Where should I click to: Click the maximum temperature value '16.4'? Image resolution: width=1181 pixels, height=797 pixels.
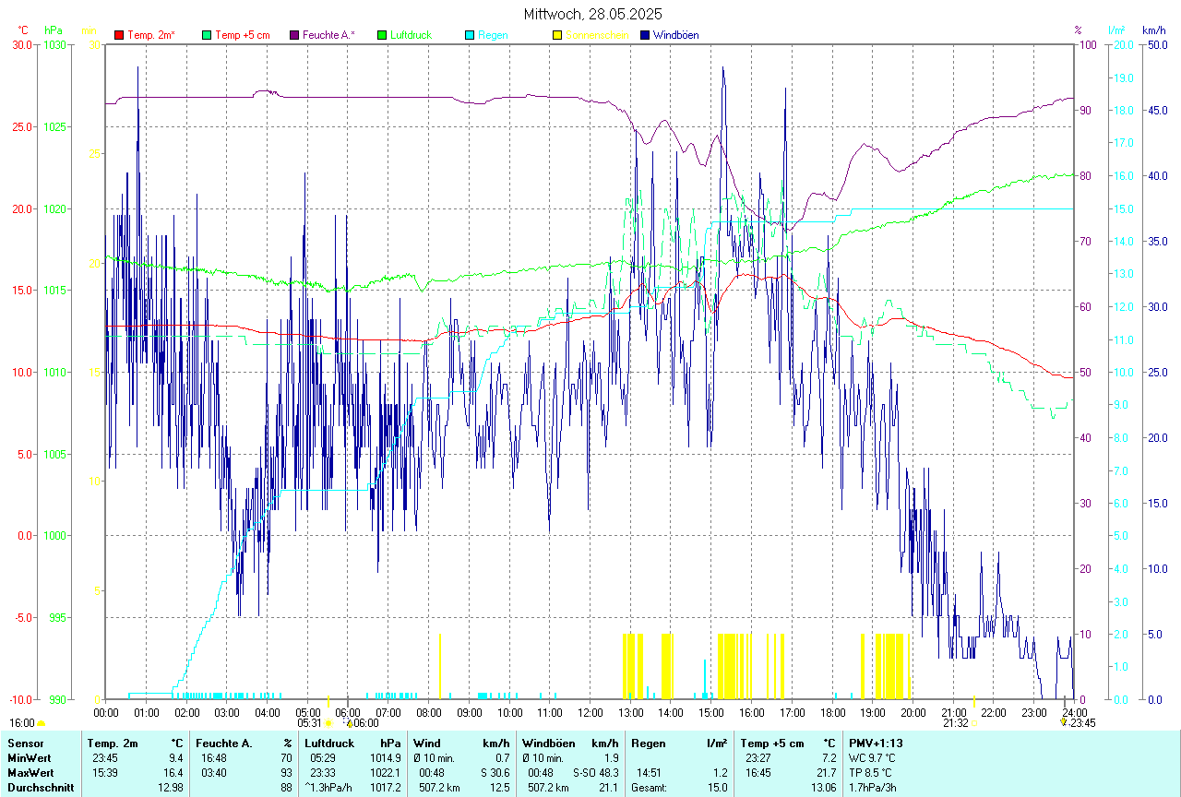click(x=173, y=773)
